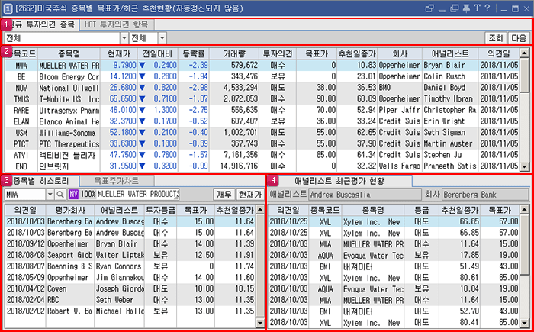Select the WSM Williams-Sonoma row
The width and height of the screenshot is (534, 332).
[x=262, y=133]
